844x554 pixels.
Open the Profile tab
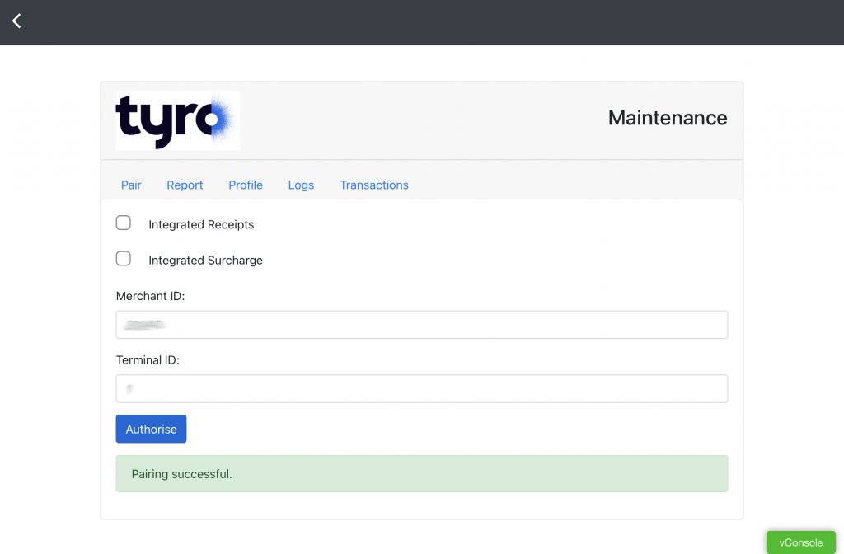(246, 185)
